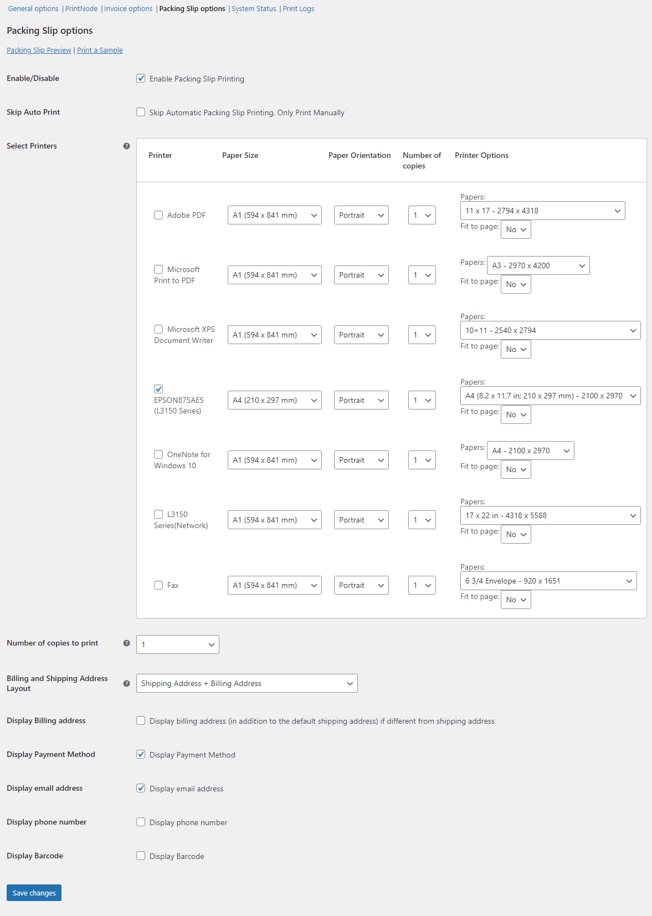Image resolution: width=652 pixels, height=916 pixels.
Task: Open System Status tab
Action: (x=254, y=9)
